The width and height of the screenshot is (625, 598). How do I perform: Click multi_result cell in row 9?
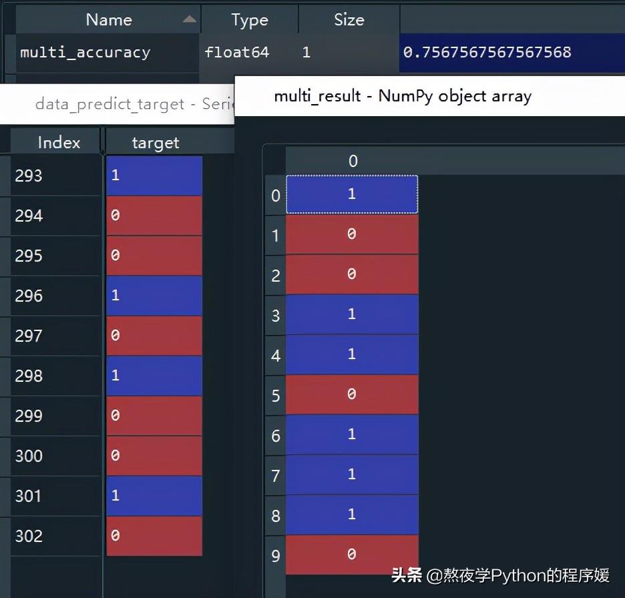[x=353, y=555]
